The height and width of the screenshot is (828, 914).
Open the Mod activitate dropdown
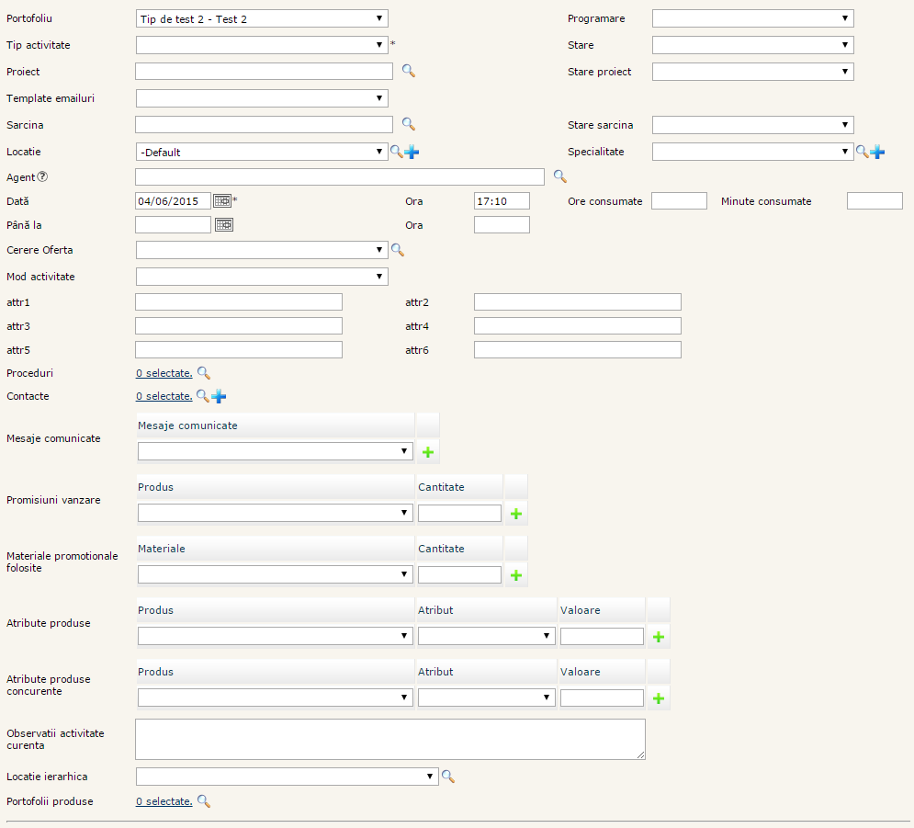click(262, 277)
